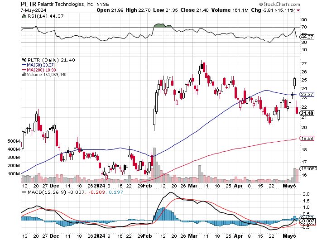
Task: Click the 25 label on price axis
Action: [x=304, y=80]
